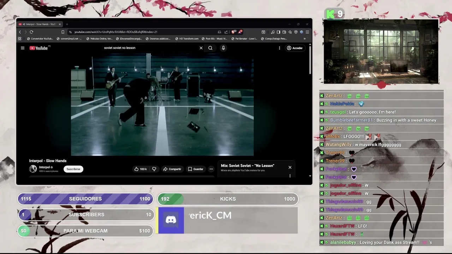Open HD Transform.com bookmark
Viewport: 452px width, 254px height.
click(187, 39)
